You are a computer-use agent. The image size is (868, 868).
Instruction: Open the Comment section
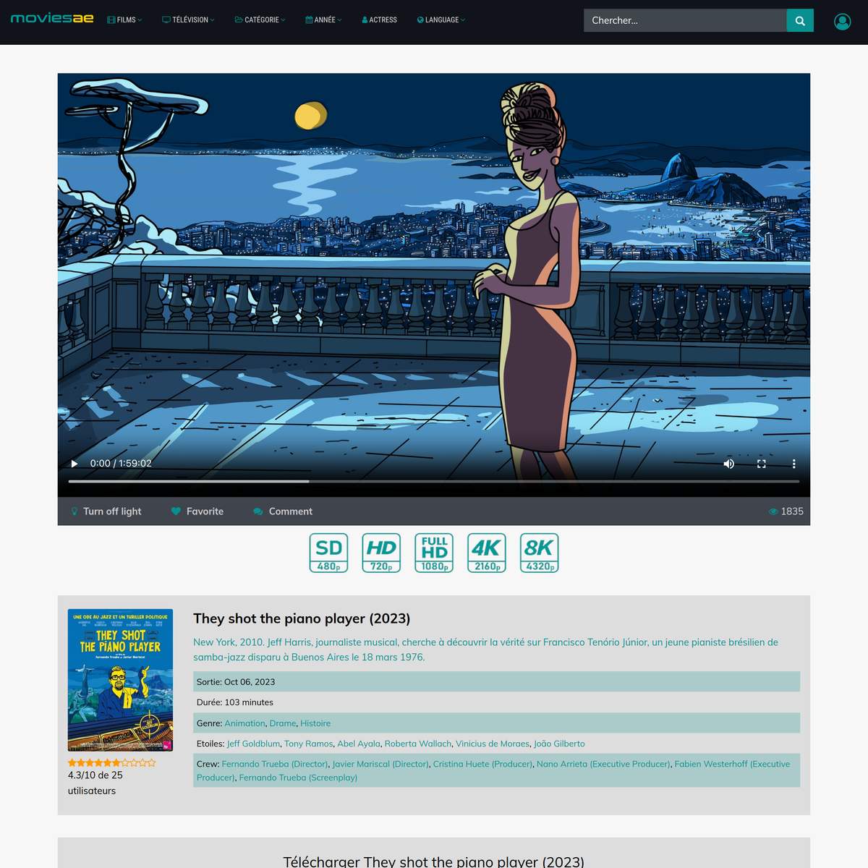point(283,511)
